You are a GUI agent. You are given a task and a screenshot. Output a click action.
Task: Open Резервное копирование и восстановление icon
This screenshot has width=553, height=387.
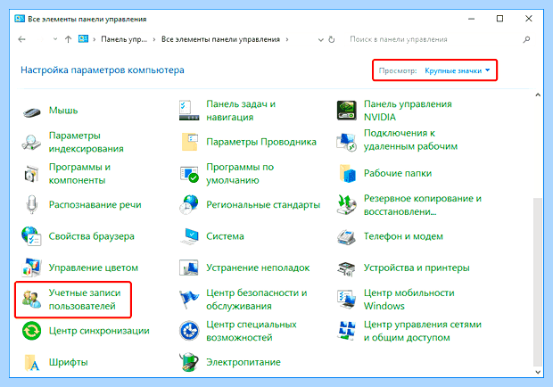click(346, 204)
